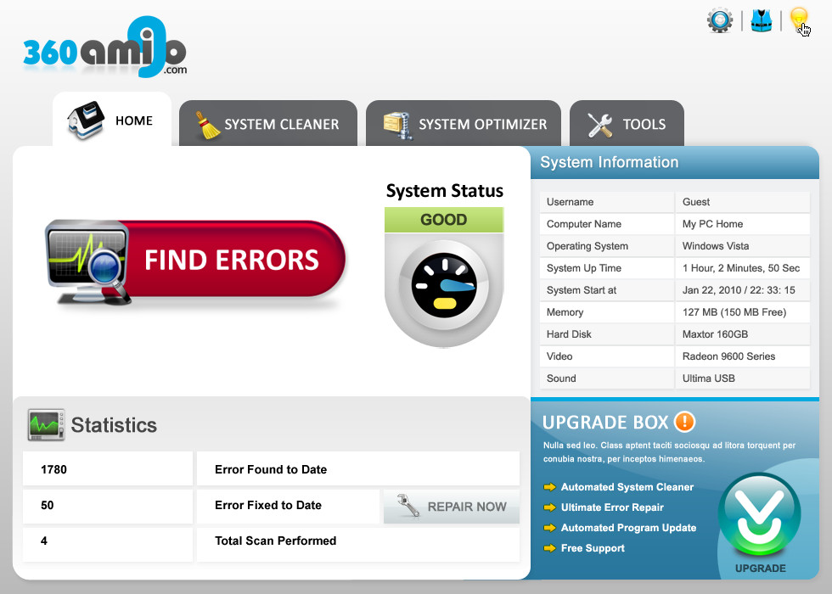Click the arrow bullet beside Automated System Cleaner

coord(550,487)
